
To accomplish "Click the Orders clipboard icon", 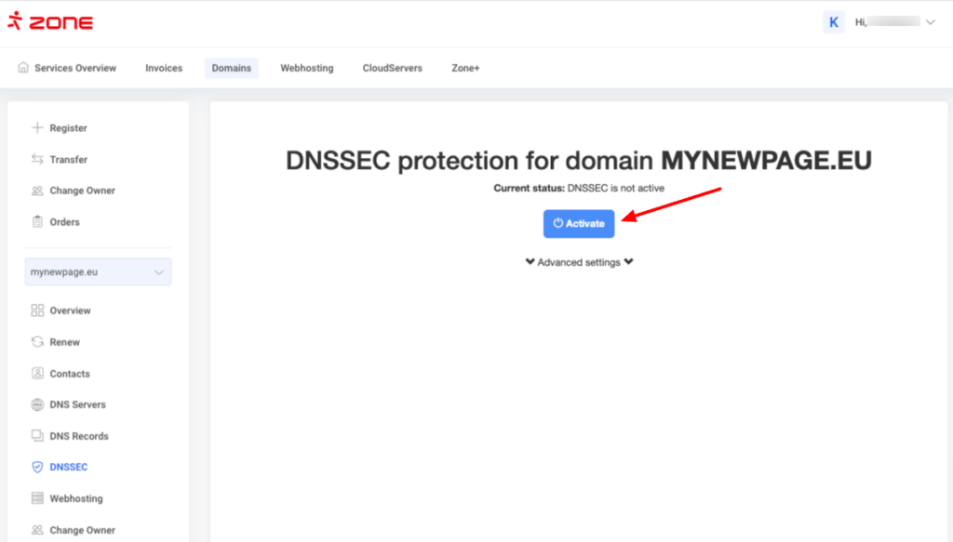I will tap(37, 222).
